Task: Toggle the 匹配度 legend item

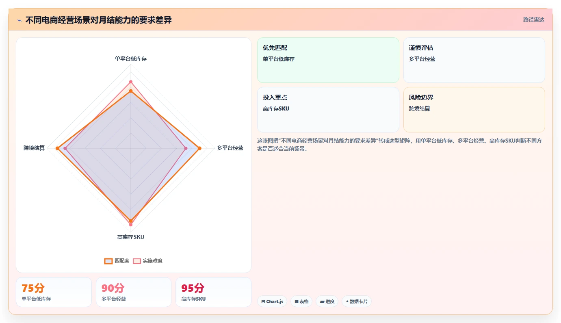Action: pos(117,261)
